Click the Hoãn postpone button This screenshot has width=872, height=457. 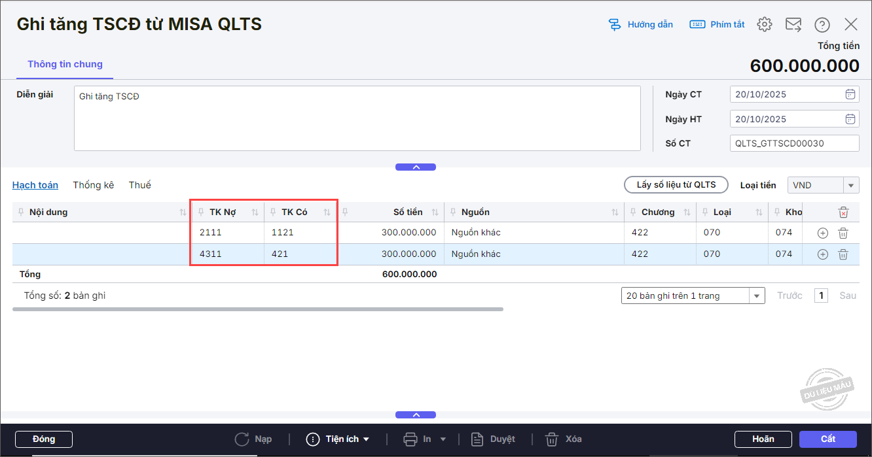coord(763,439)
